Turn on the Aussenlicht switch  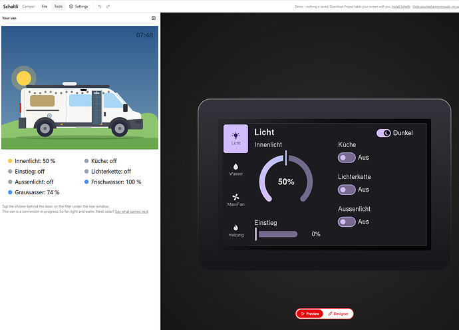(347, 222)
